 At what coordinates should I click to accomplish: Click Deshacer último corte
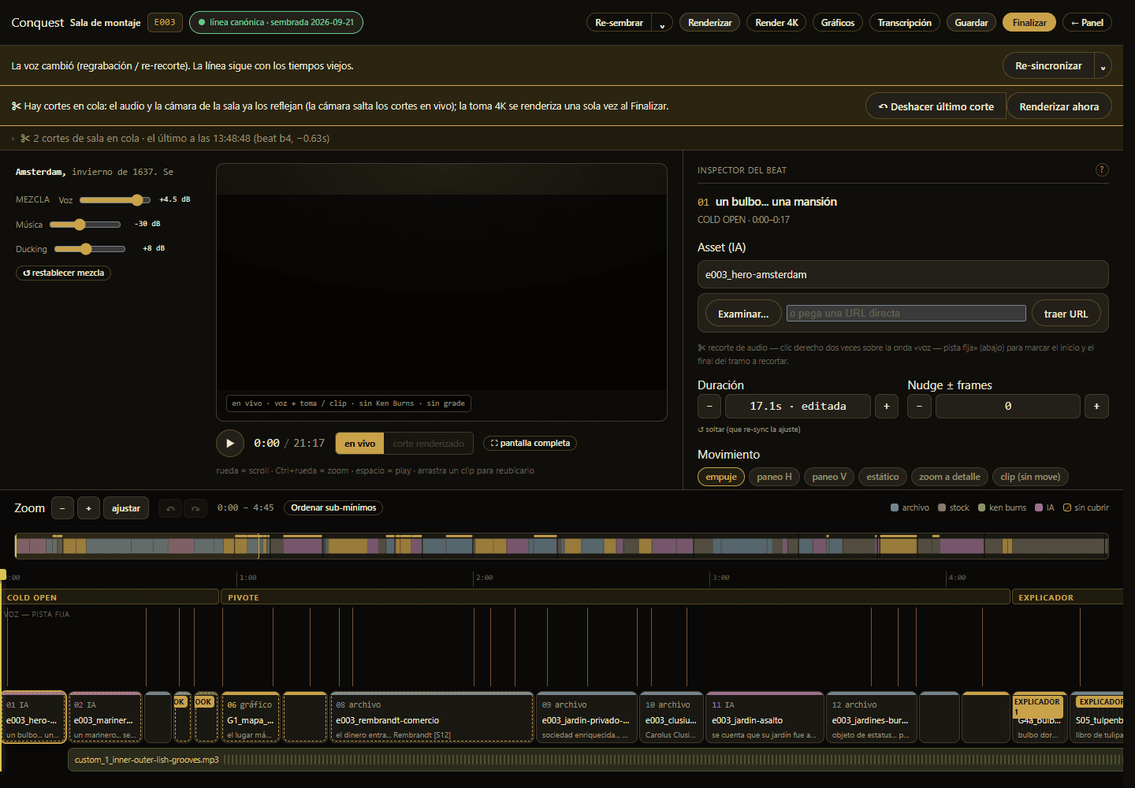(x=936, y=106)
